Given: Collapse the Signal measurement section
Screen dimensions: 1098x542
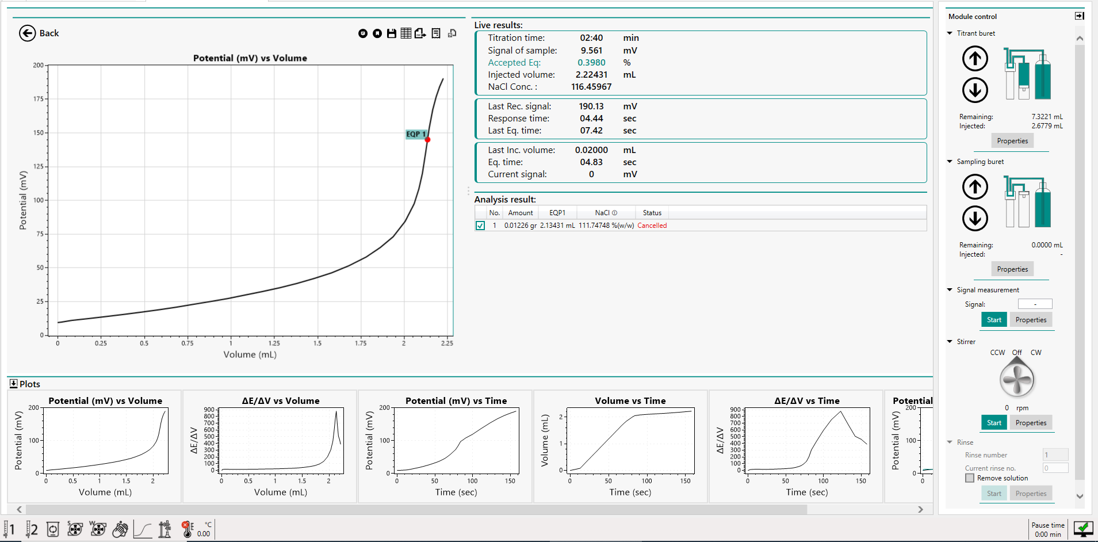Looking at the screenshot, I should (x=950, y=290).
